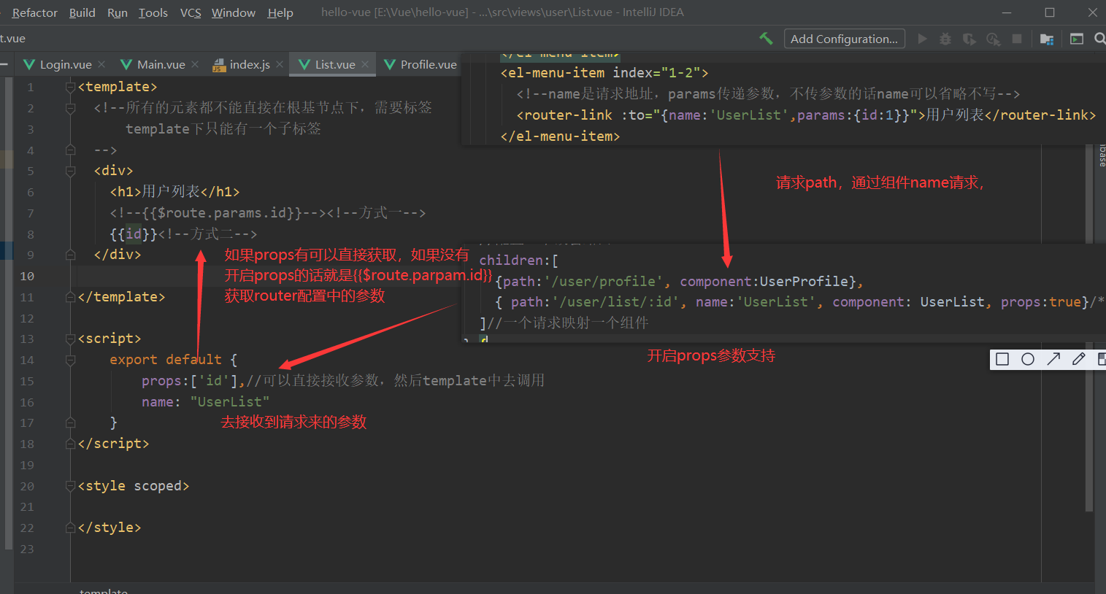Click the <style scoped> tag text
1106x594 pixels.
point(134,486)
